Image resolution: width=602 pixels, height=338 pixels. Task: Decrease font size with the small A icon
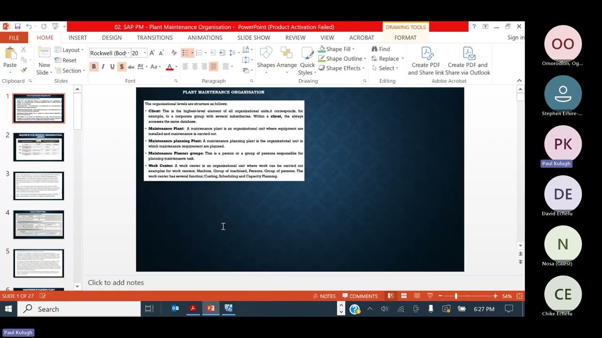tap(161, 53)
